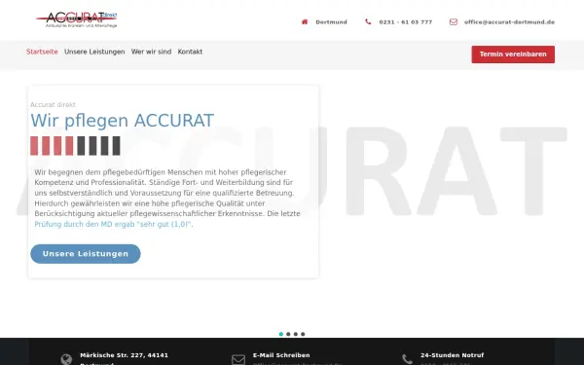
Task: Go to the Wer wir sind page
Action: coord(151,52)
